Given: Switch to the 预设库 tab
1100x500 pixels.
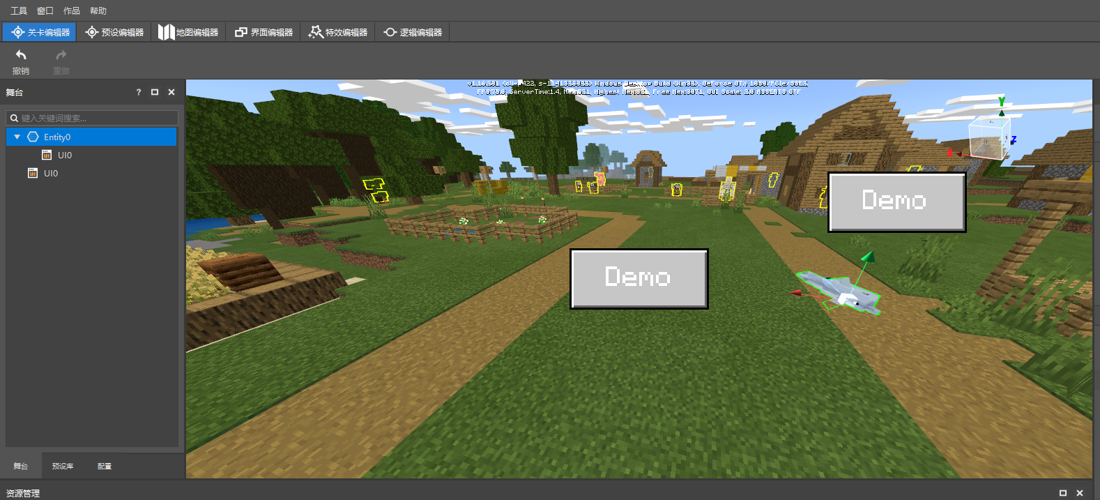Looking at the screenshot, I should pyautogui.click(x=63, y=466).
